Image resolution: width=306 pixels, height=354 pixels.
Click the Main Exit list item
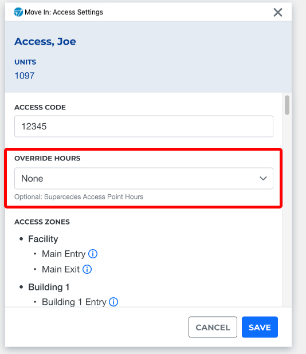61,269
